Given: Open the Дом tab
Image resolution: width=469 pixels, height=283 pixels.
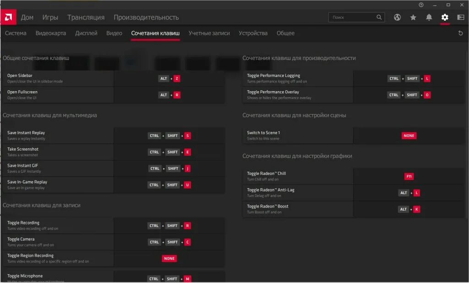Looking at the screenshot, I should 27,17.
